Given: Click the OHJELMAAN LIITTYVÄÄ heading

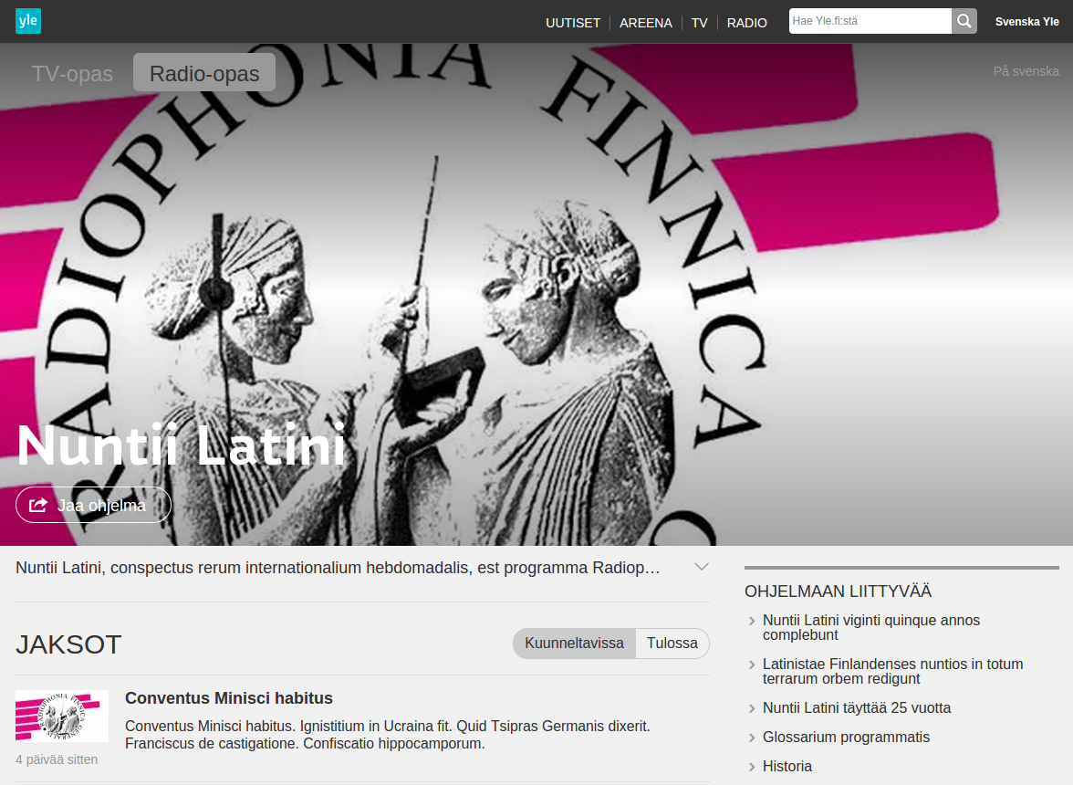Looking at the screenshot, I should (x=838, y=591).
